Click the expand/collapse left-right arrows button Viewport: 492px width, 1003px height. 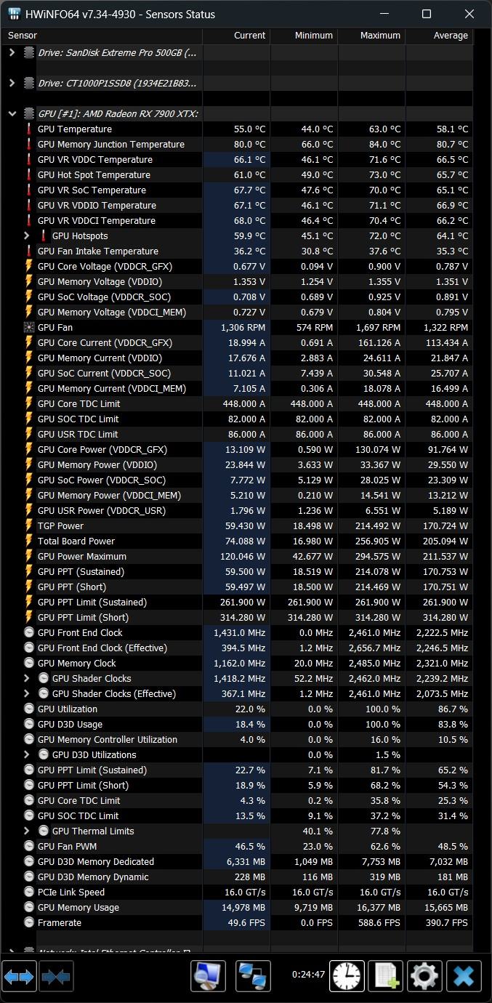coord(19,976)
